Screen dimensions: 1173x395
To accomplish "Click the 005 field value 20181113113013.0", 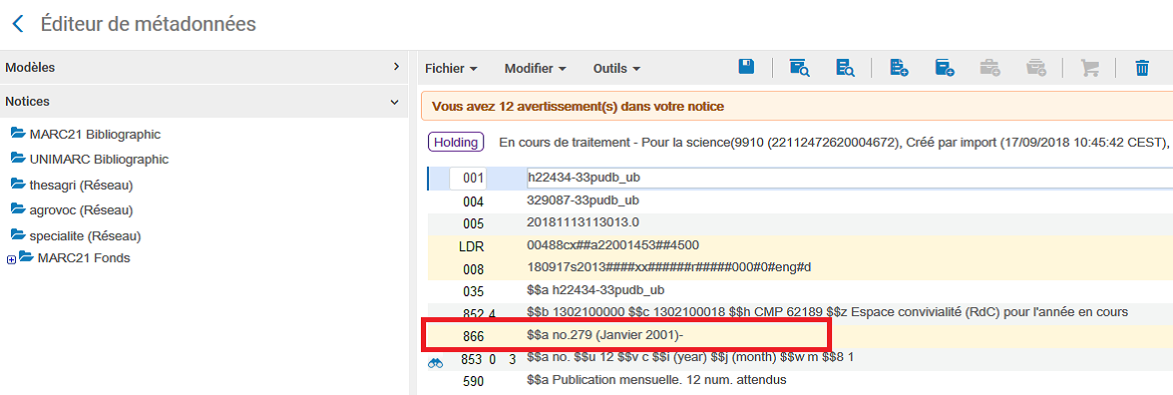I will 583,223.
